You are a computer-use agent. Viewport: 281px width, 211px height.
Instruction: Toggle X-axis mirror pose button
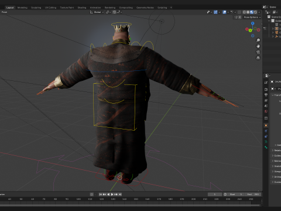pyautogui.click(x=240, y=18)
